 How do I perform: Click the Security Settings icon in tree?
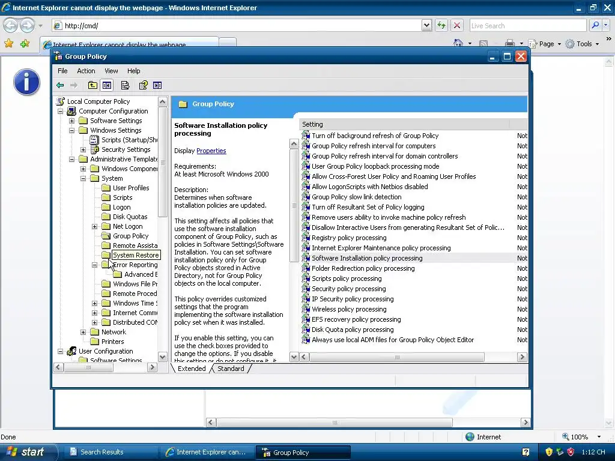[x=94, y=149]
